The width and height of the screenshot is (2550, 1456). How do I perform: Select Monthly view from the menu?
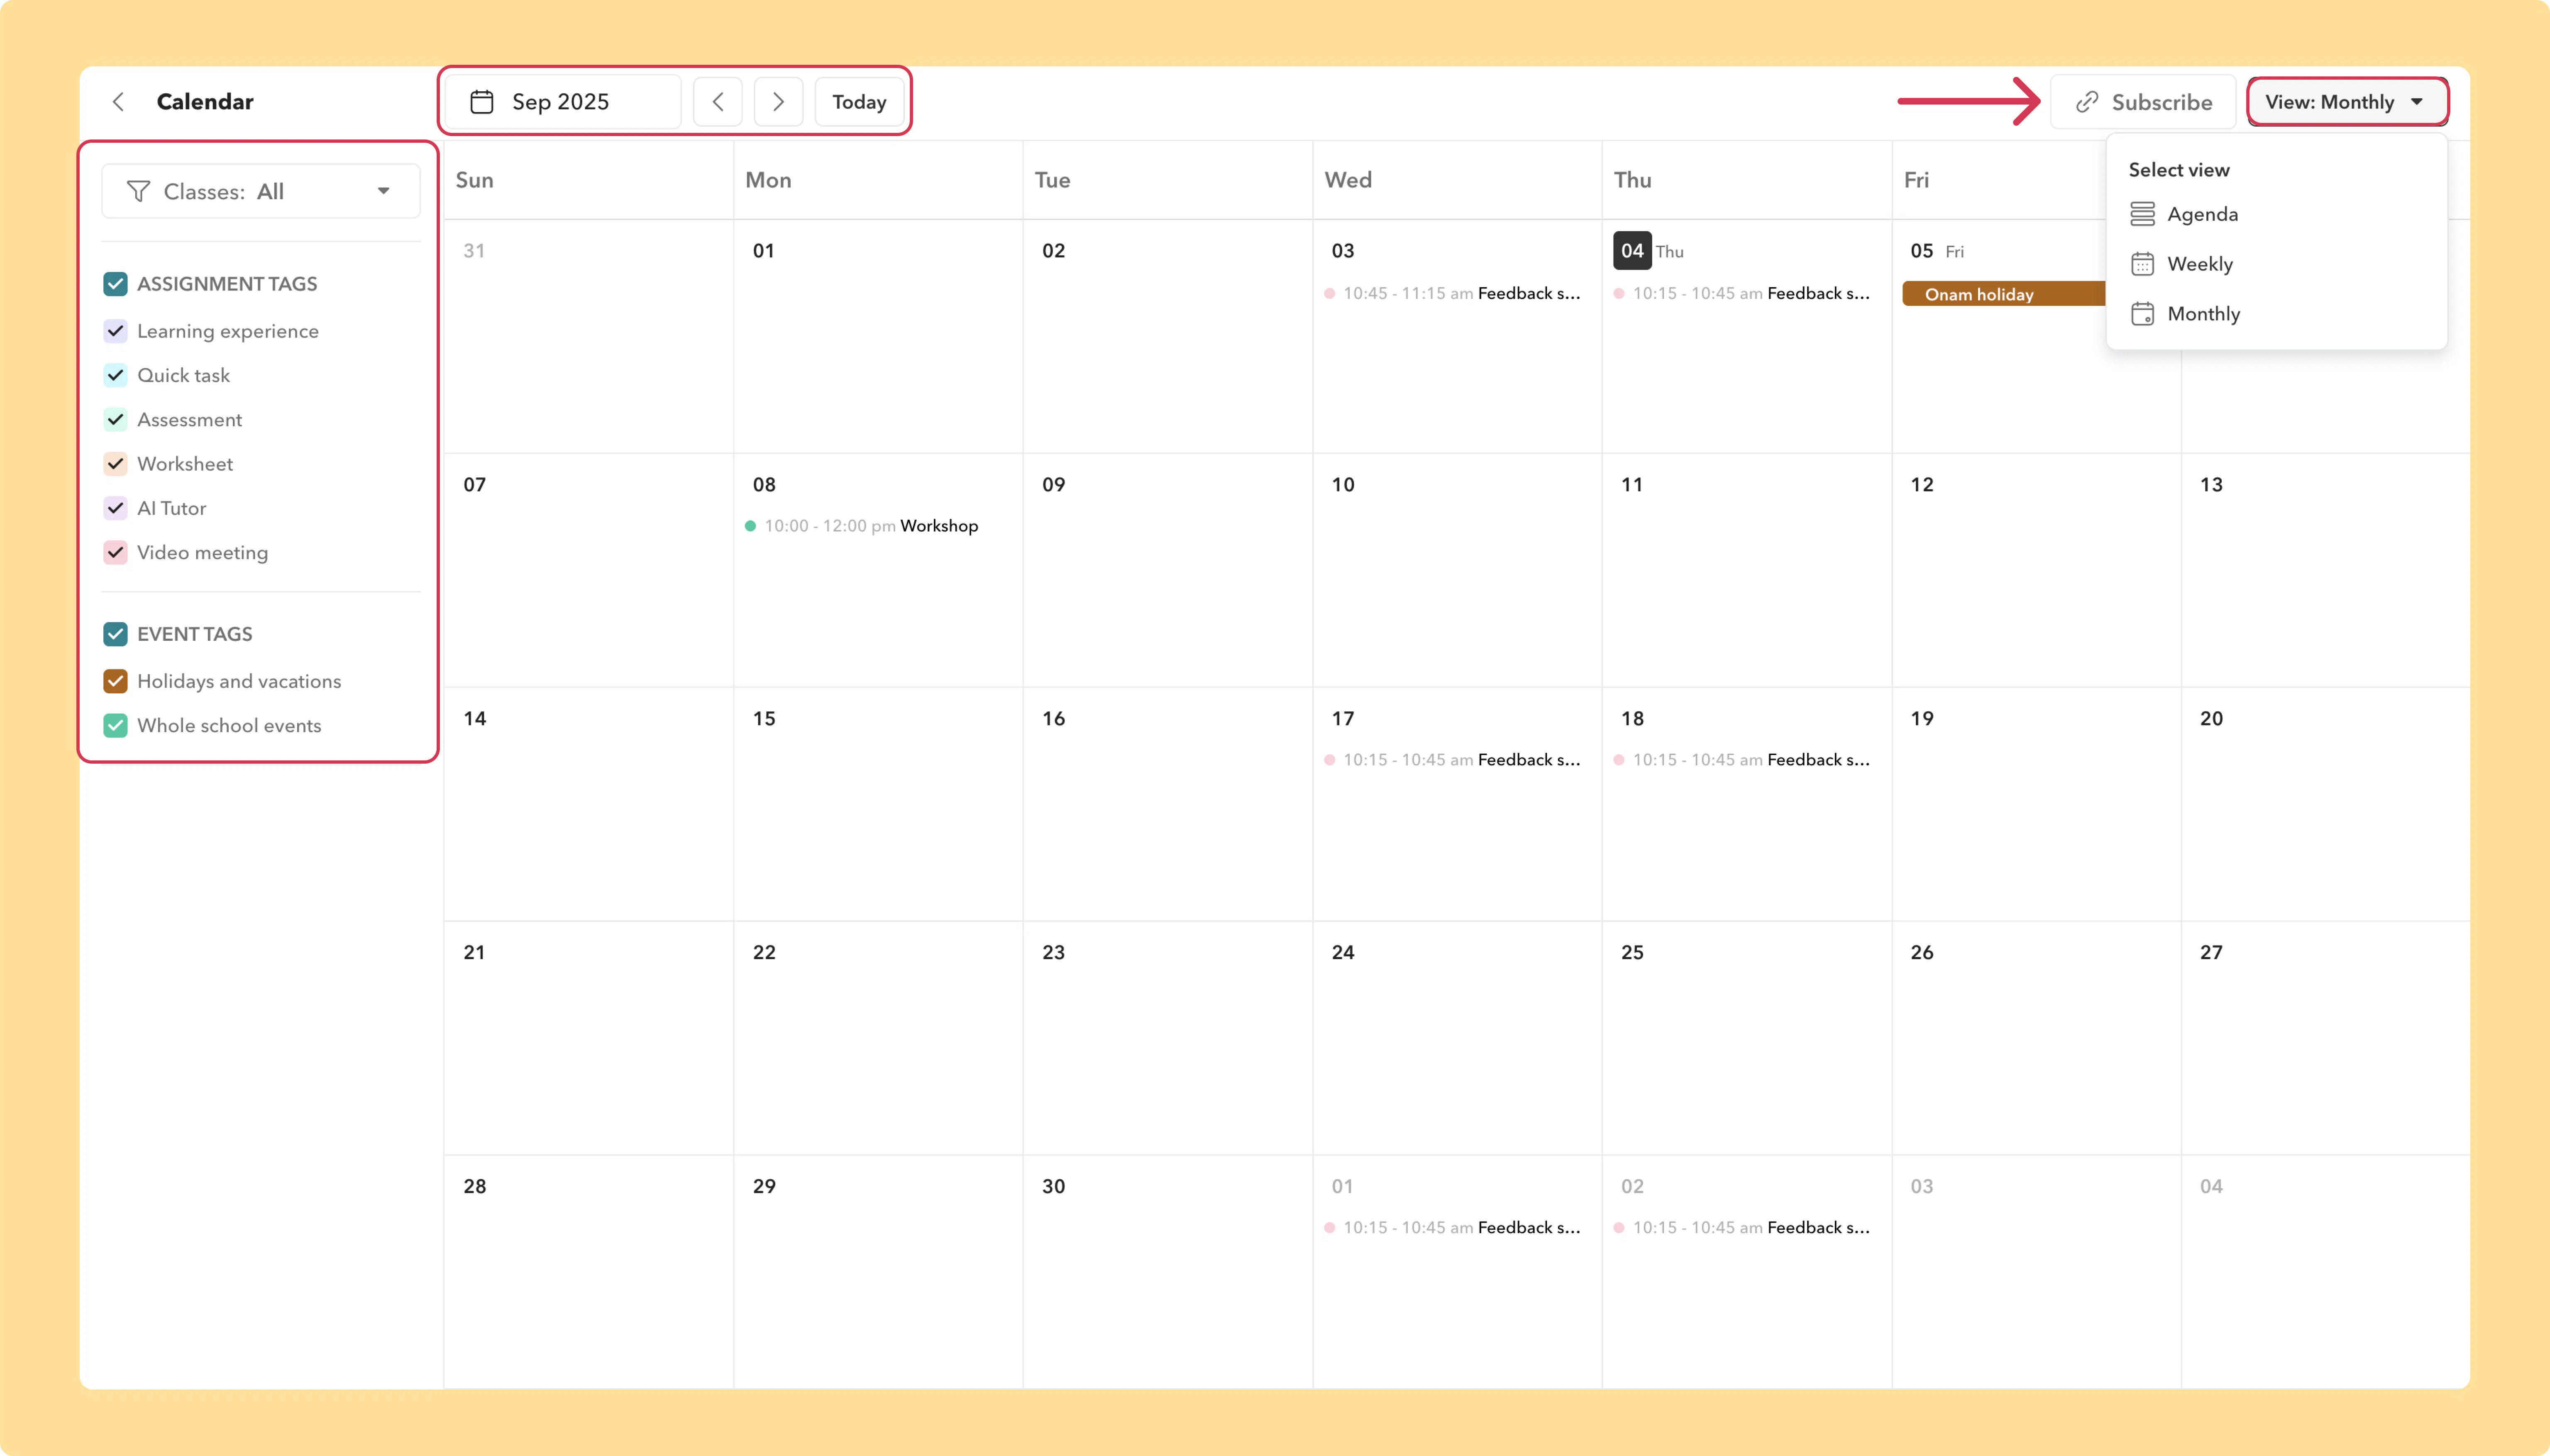pyautogui.click(x=2276, y=314)
